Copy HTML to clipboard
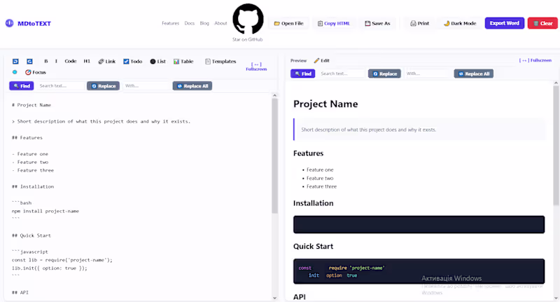This screenshot has width=560, height=302. [334, 23]
